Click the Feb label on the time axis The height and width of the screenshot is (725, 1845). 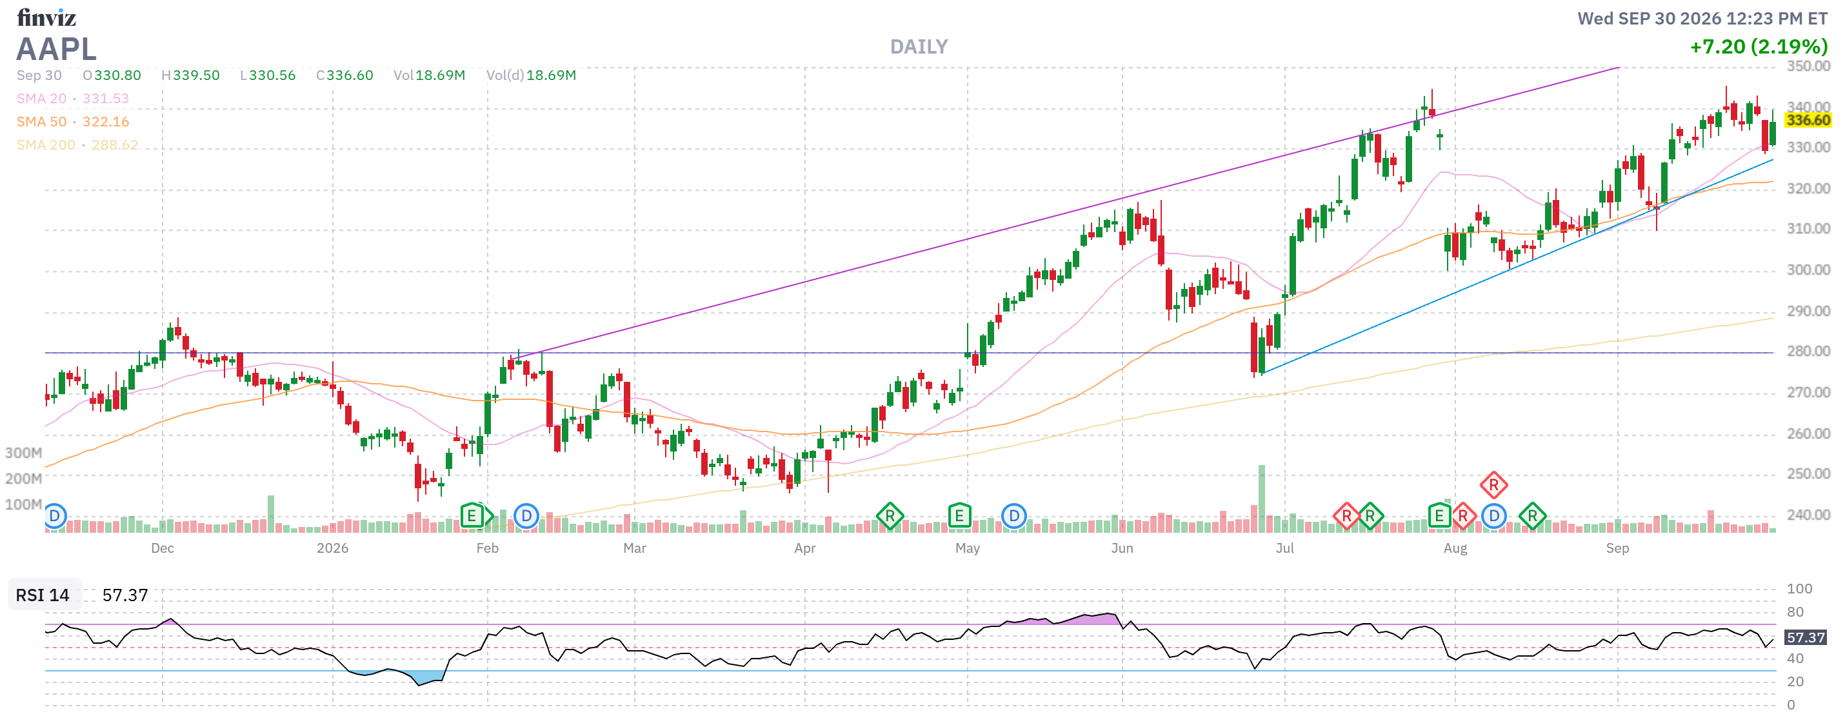coord(488,548)
